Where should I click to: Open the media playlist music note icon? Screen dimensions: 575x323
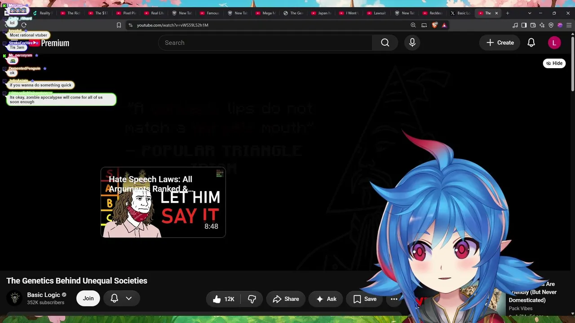pyautogui.click(x=515, y=25)
